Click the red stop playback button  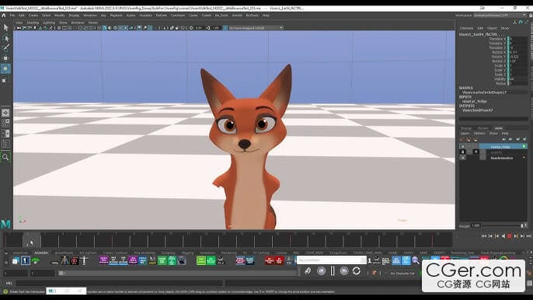click(510, 236)
